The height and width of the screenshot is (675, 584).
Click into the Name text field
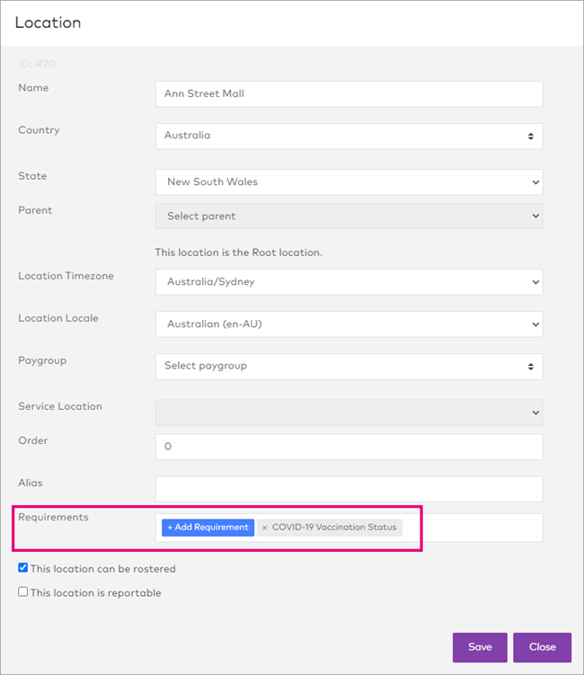pyautogui.click(x=349, y=93)
